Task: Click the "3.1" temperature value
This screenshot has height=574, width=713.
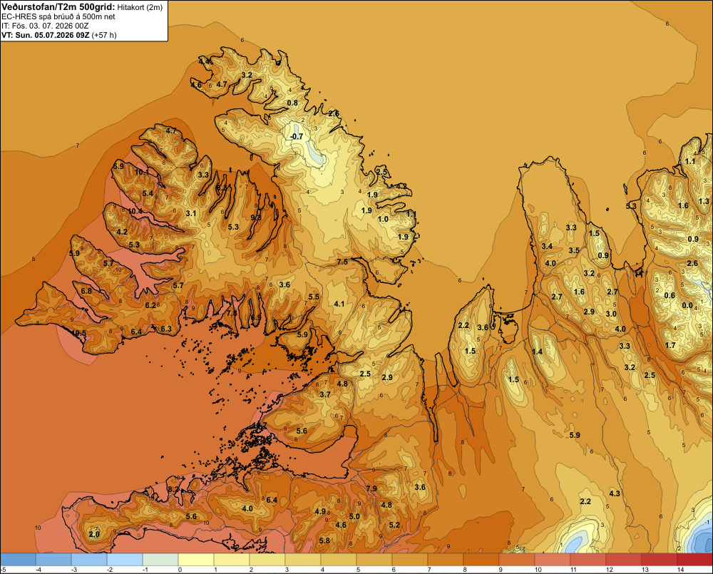Action: [191, 213]
